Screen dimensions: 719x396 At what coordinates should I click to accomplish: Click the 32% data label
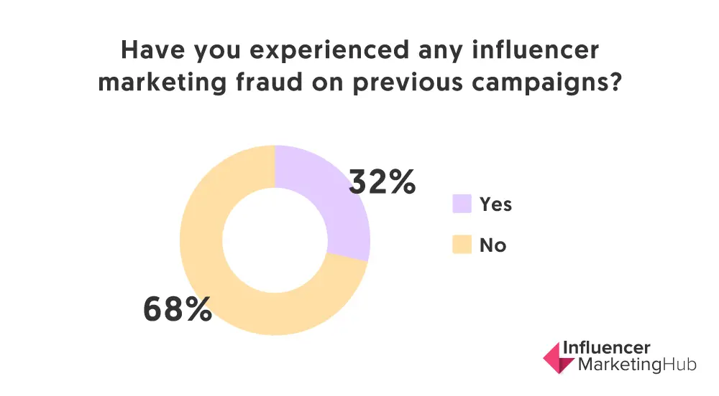382,183
